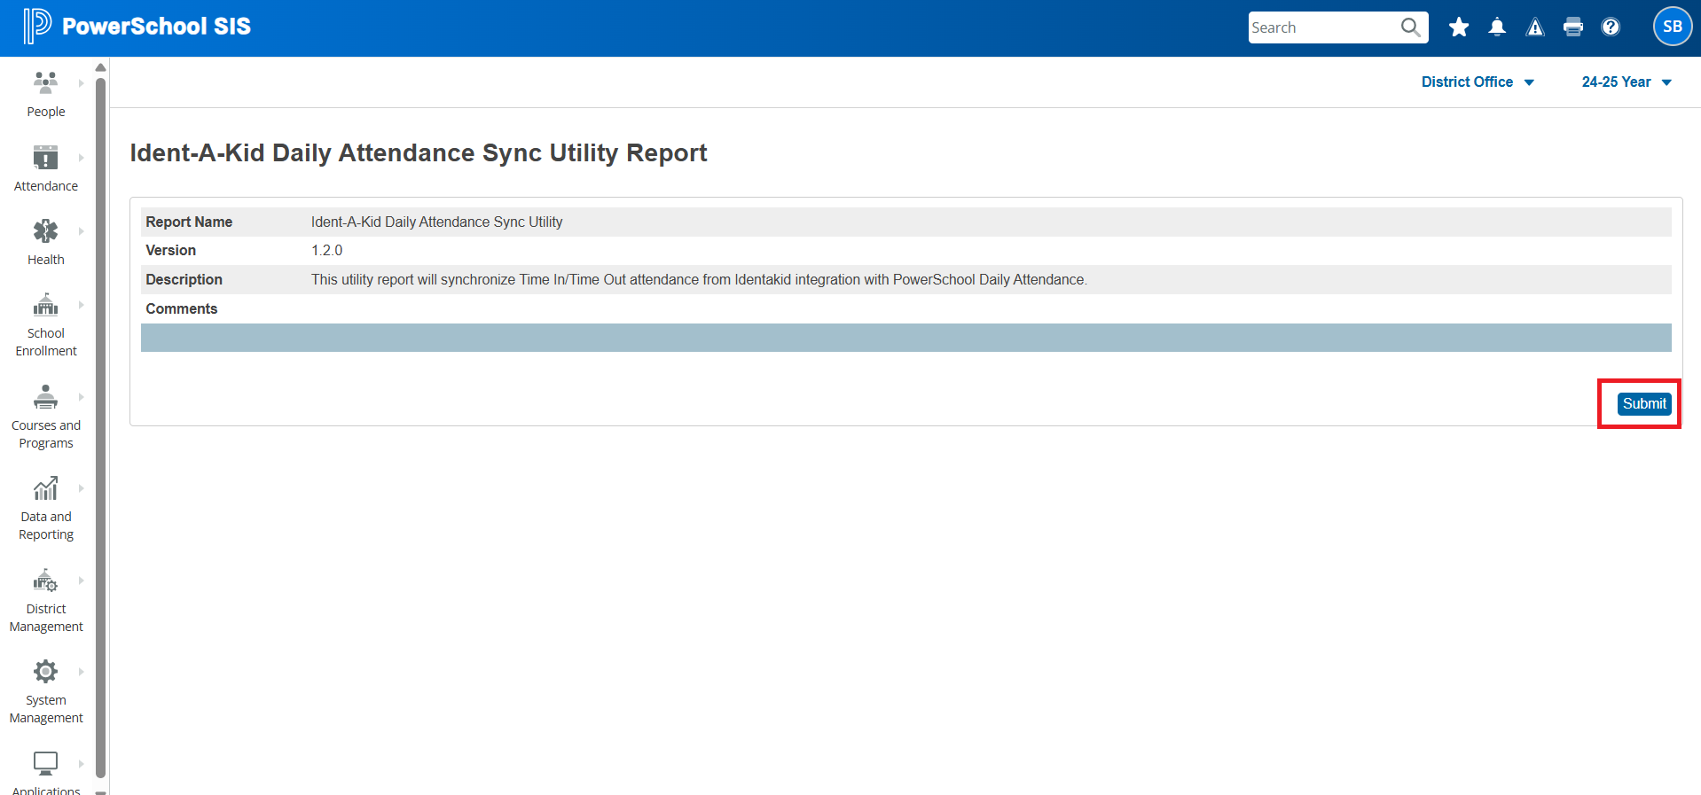Expand the Attendance submenu arrow
Screen dimensions: 1701x795
81,158
